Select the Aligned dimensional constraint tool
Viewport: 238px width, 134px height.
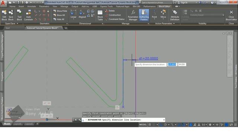(82, 14)
